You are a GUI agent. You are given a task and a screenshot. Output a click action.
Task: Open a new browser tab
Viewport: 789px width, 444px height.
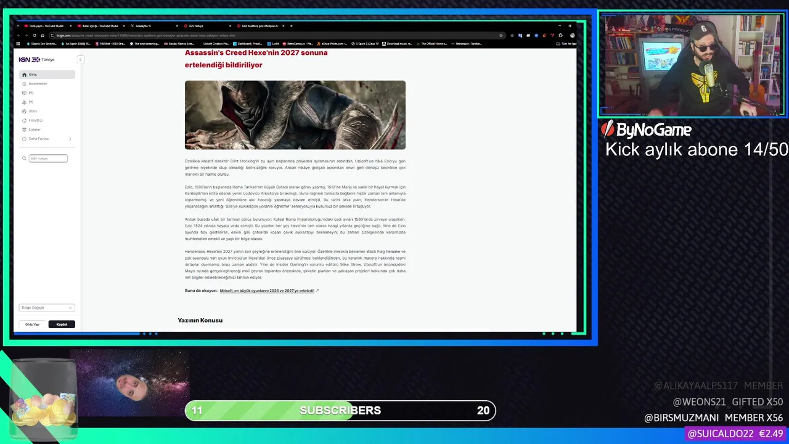[291, 26]
